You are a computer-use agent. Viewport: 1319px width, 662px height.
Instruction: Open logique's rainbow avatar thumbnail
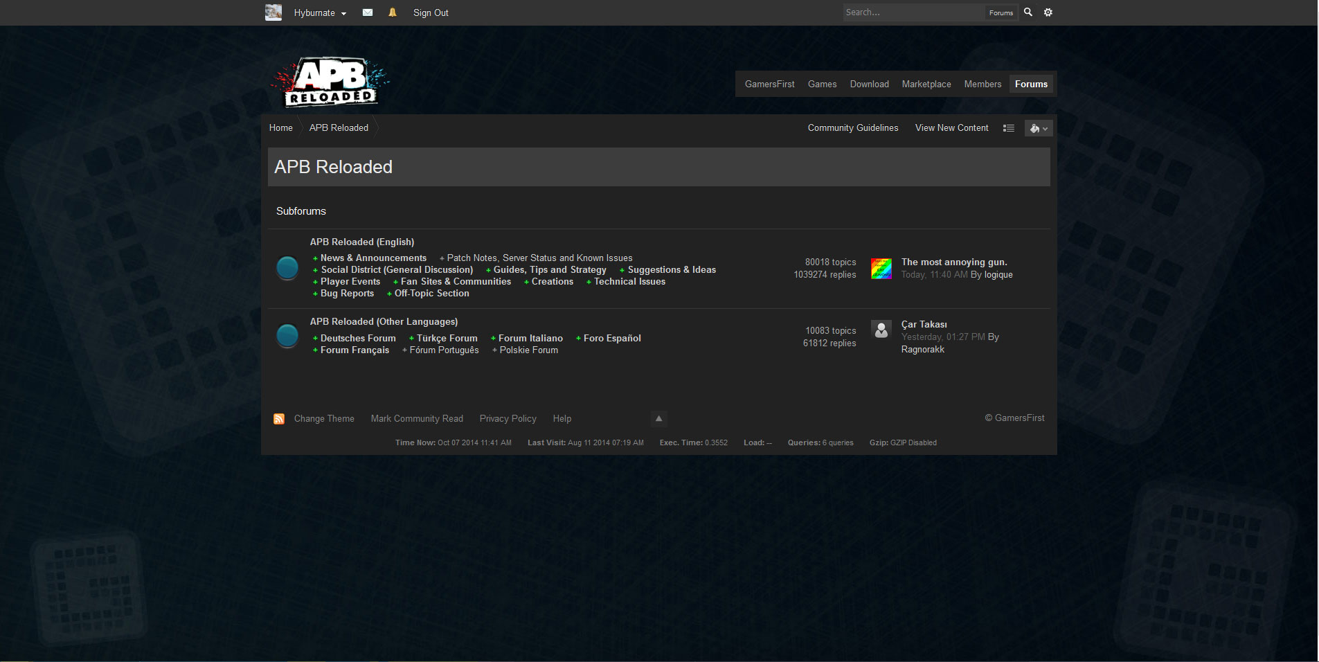tap(881, 269)
